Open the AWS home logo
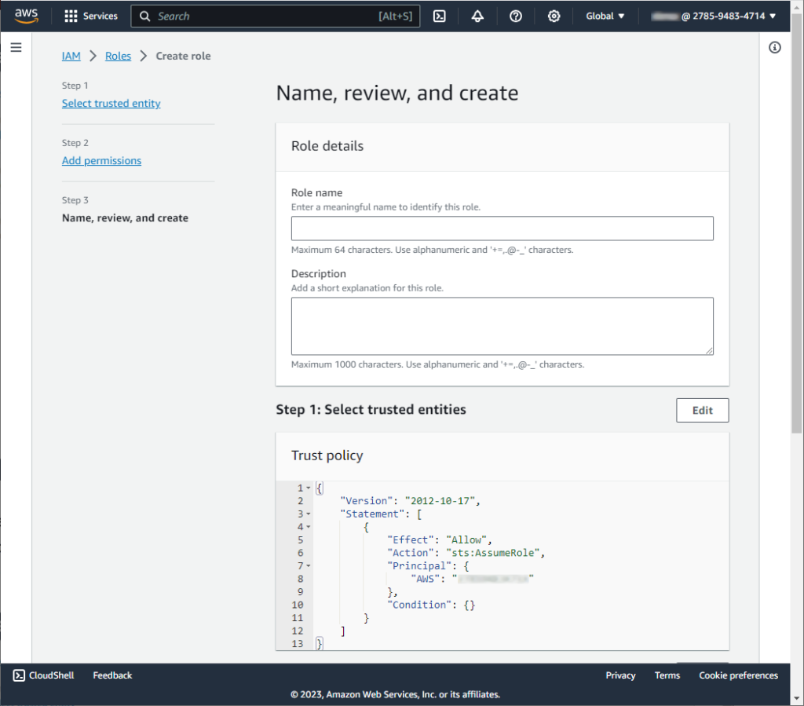 click(x=26, y=16)
